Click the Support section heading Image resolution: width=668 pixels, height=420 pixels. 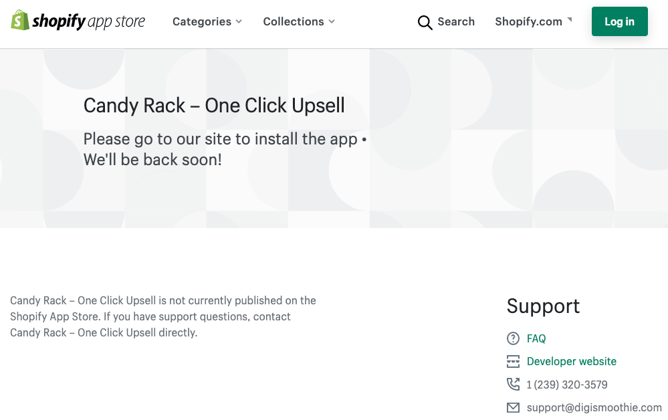coord(543,306)
